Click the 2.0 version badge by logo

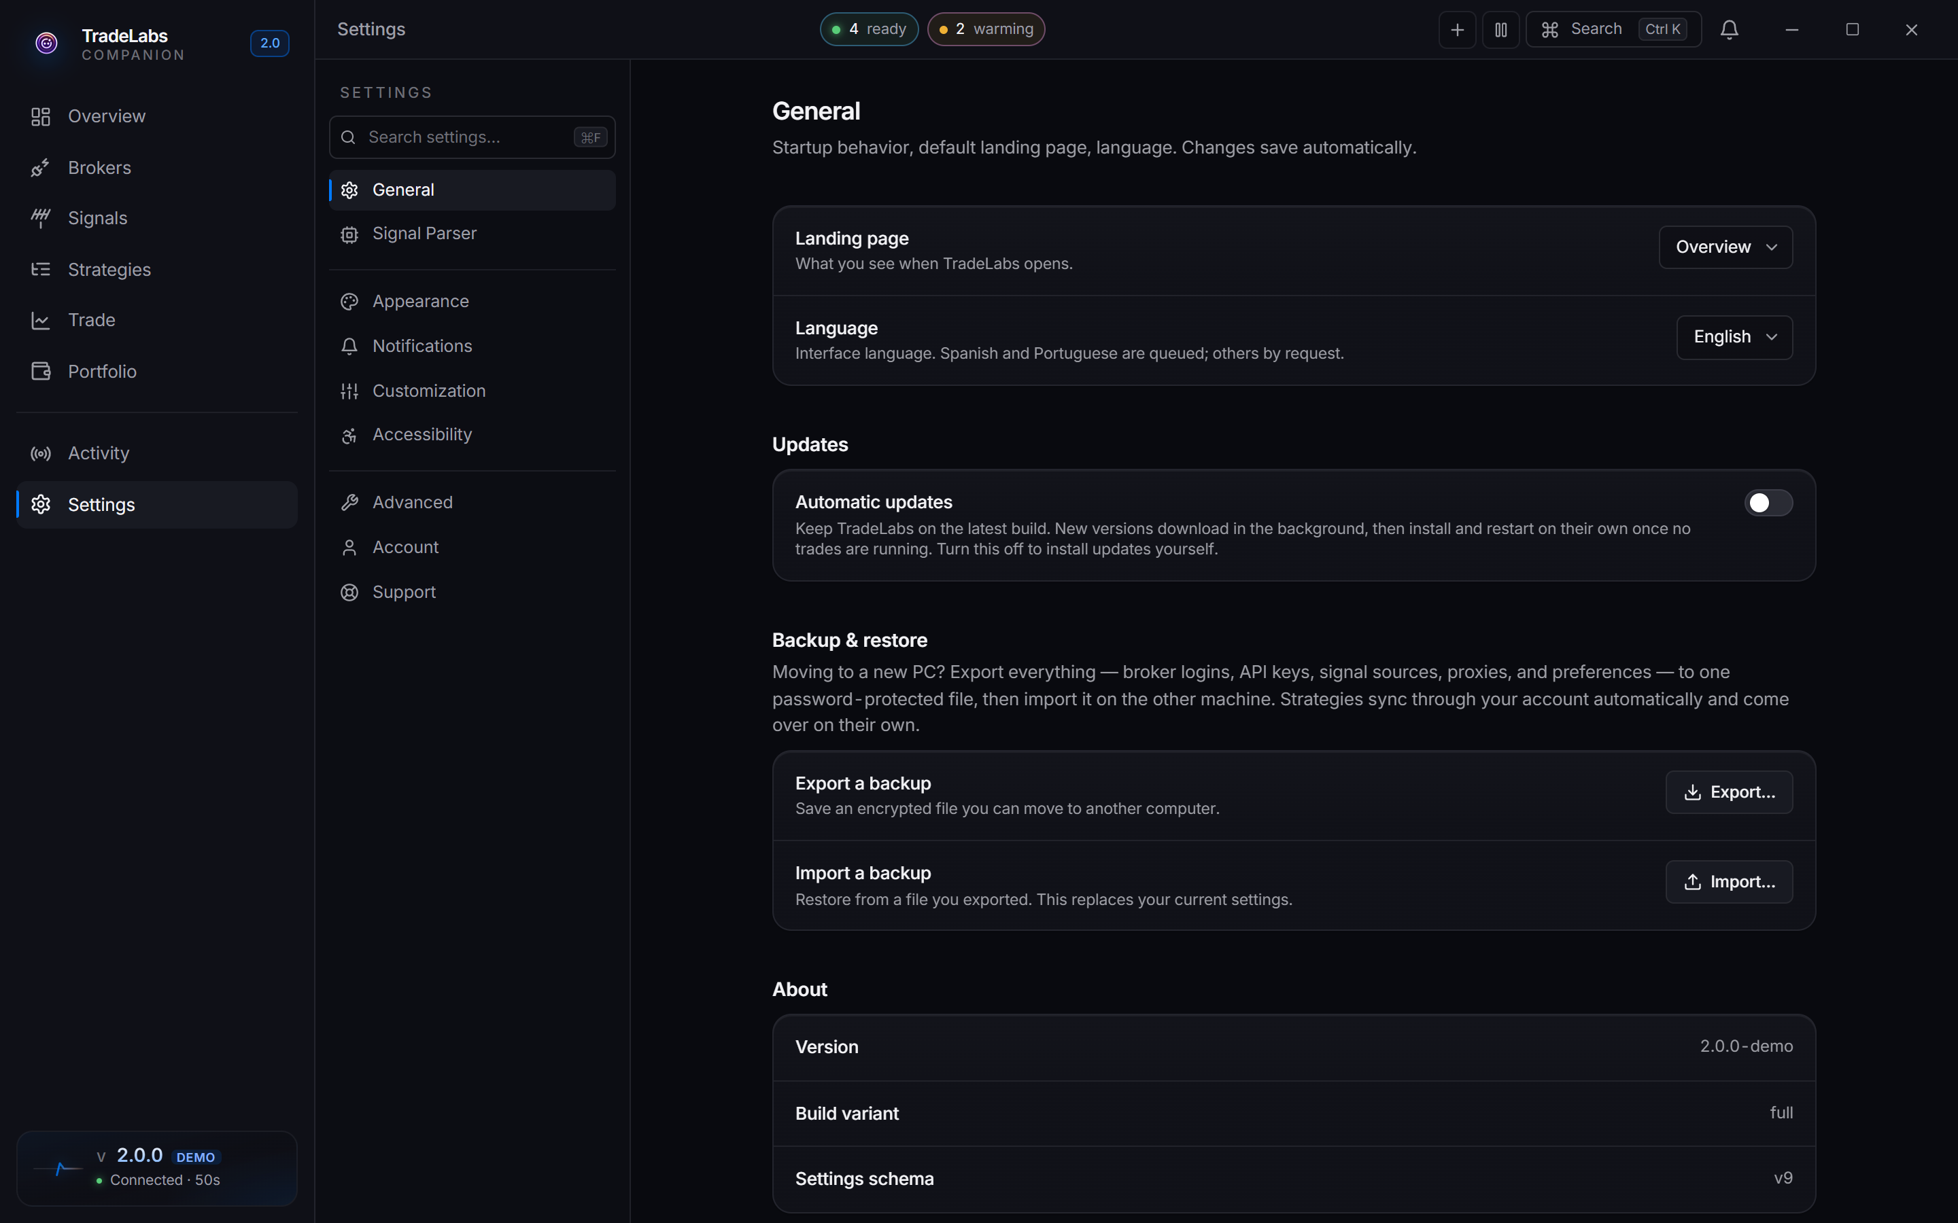click(x=269, y=43)
